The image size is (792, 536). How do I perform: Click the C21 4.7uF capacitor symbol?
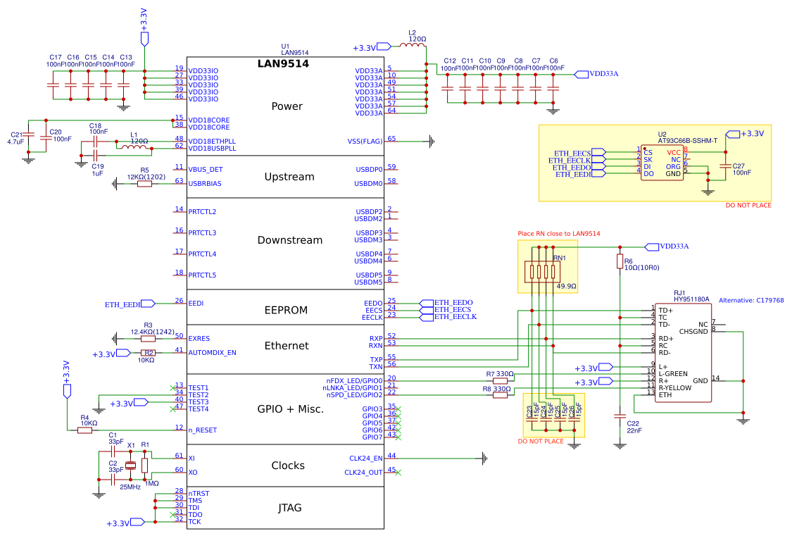click(28, 135)
